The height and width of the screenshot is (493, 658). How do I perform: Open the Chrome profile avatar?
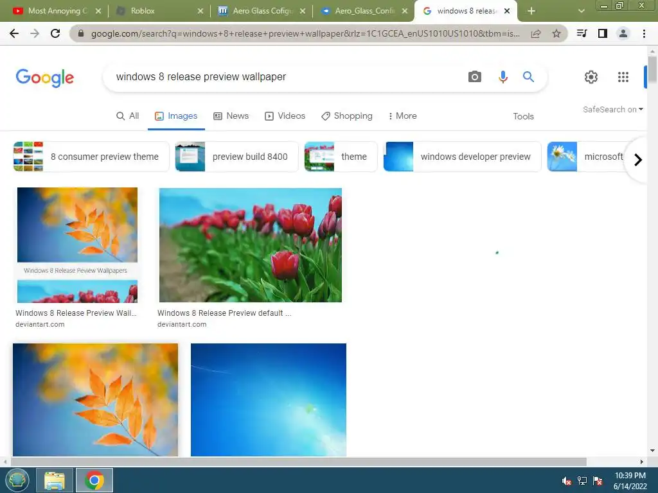[x=623, y=33]
